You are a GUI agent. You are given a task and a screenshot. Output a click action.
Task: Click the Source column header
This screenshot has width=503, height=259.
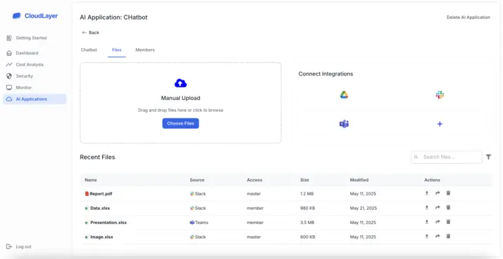tap(197, 180)
